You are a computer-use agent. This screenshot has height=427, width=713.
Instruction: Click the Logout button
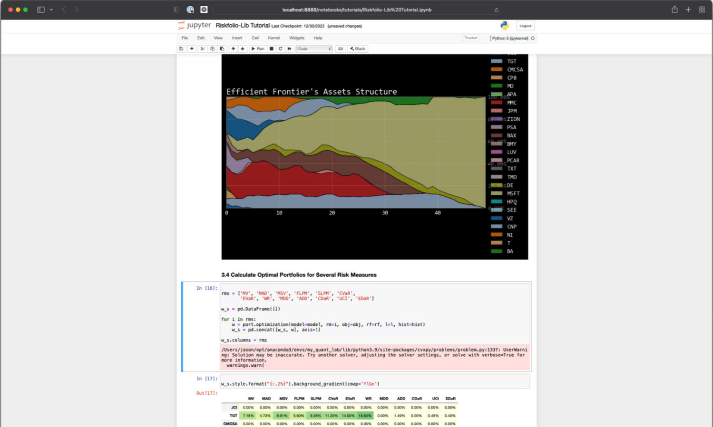(x=525, y=26)
